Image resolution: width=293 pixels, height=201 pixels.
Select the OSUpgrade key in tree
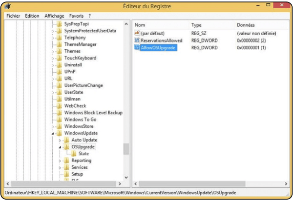click(x=83, y=147)
